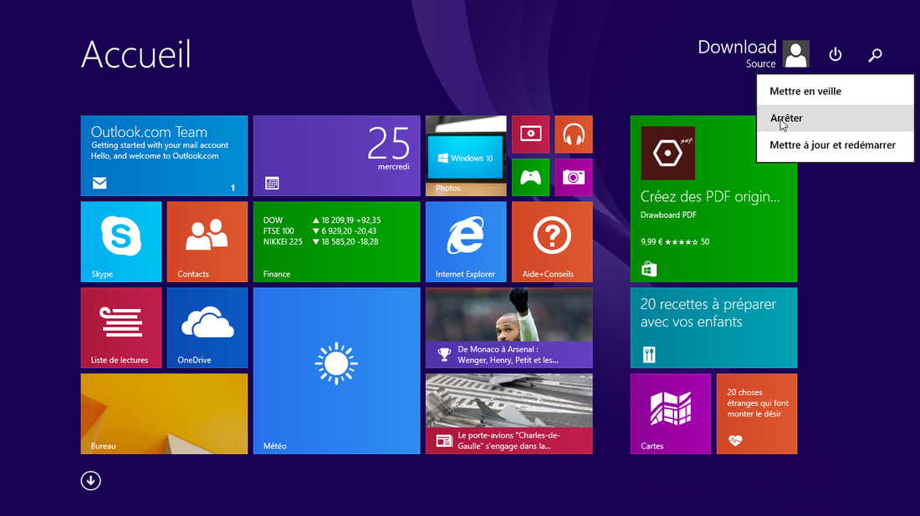920x516 pixels.
Task: Launch the orange Music headphones tile
Action: [574, 134]
